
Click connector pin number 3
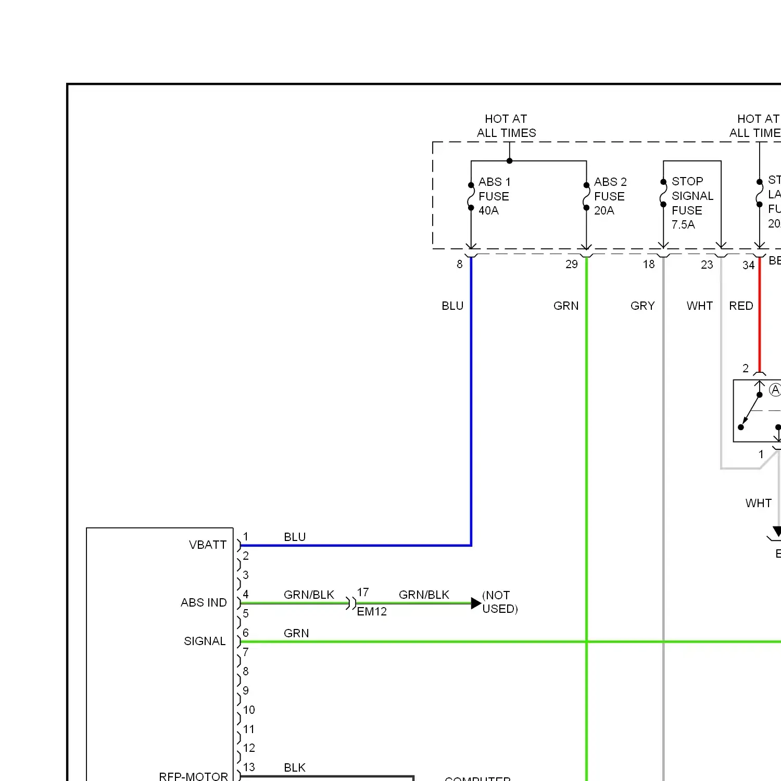pyautogui.click(x=246, y=575)
